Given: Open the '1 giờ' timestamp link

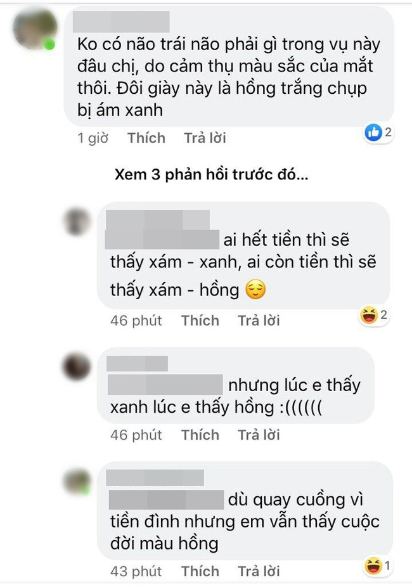Looking at the screenshot, I should tap(93, 138).
